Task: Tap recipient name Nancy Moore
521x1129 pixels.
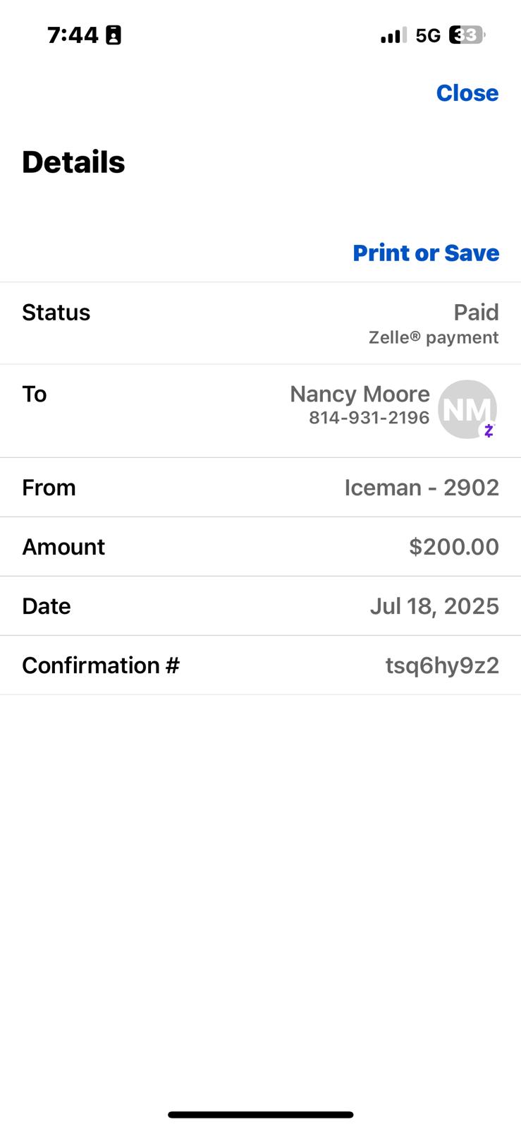Action: (360, 394)
